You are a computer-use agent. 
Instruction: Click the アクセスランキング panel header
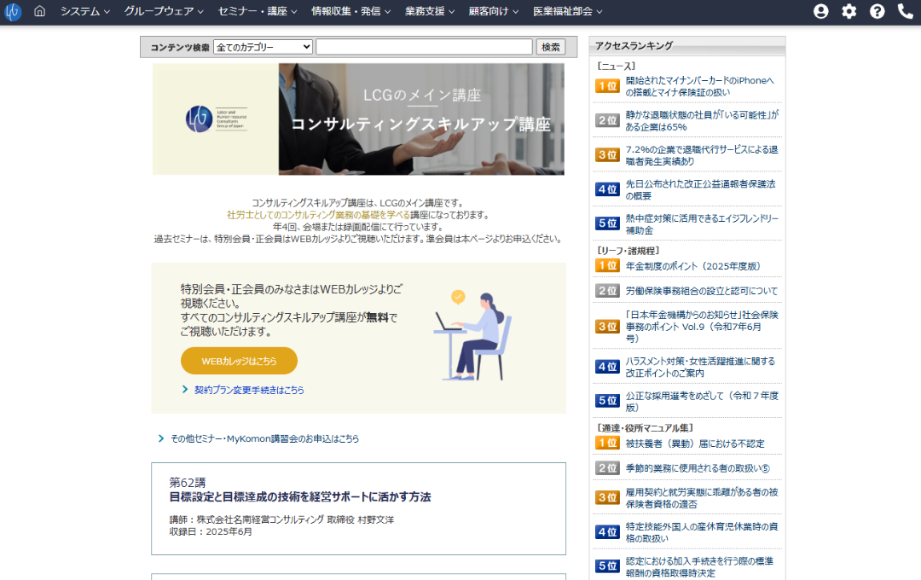pos(687,46)
